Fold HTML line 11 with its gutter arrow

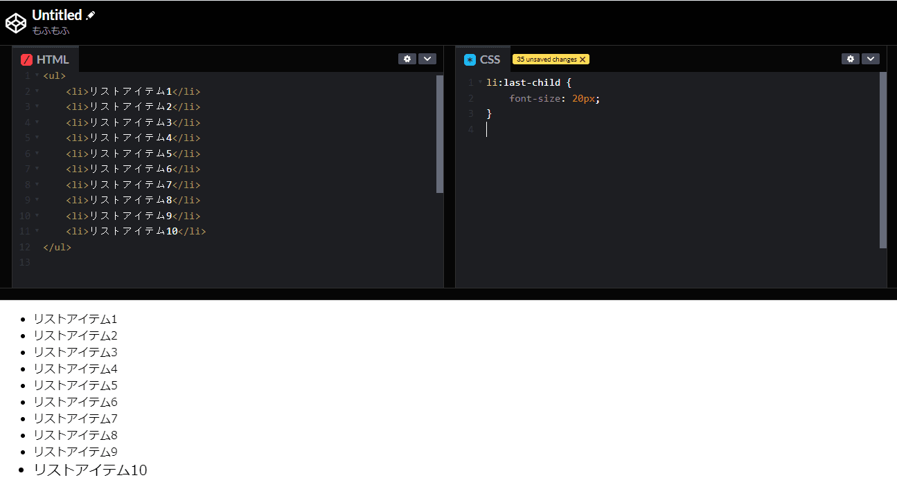pyautogui.click(x=37, y=231)
